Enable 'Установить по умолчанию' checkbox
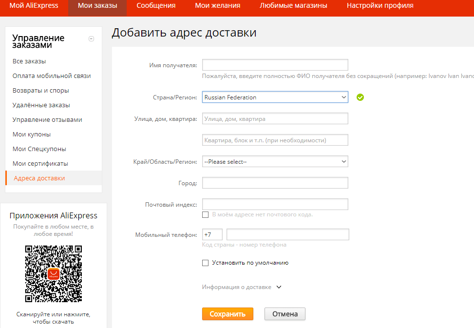The width and height of the screenshot is (474, 328). [x=205, y=263]
